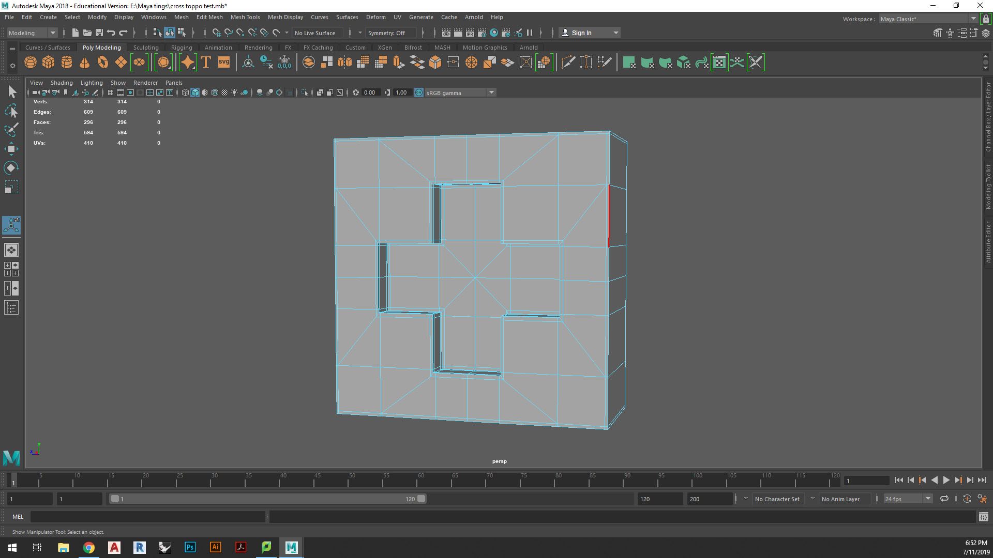The width and height of the screenshot is (993, 558).
Task: Open the sRGB gamma view transform dropdown
Action: click(x=460, y=92)
